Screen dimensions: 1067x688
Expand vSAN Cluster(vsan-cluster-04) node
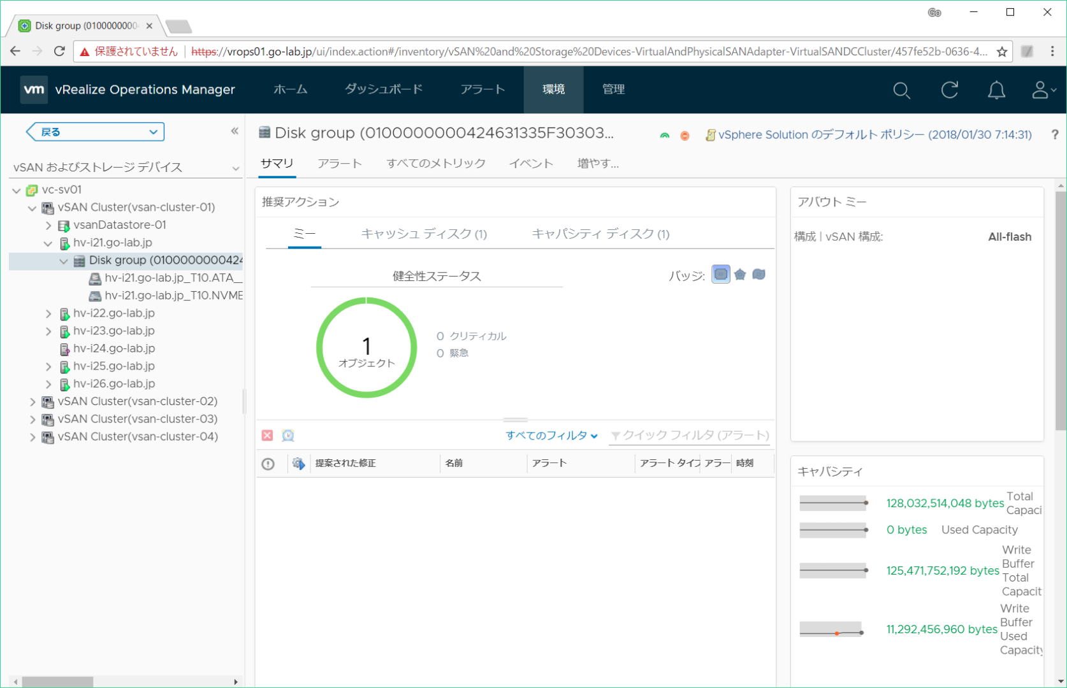(33, 437)
